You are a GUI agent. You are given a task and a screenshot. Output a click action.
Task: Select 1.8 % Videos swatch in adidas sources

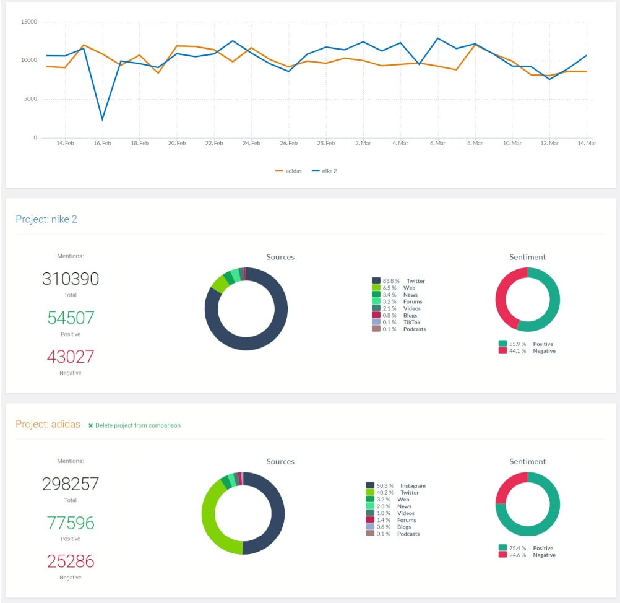pyautogui.click(x=370, y=513)
